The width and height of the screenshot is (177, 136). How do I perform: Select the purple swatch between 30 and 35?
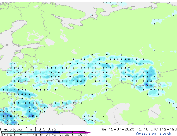click(63, 132)
